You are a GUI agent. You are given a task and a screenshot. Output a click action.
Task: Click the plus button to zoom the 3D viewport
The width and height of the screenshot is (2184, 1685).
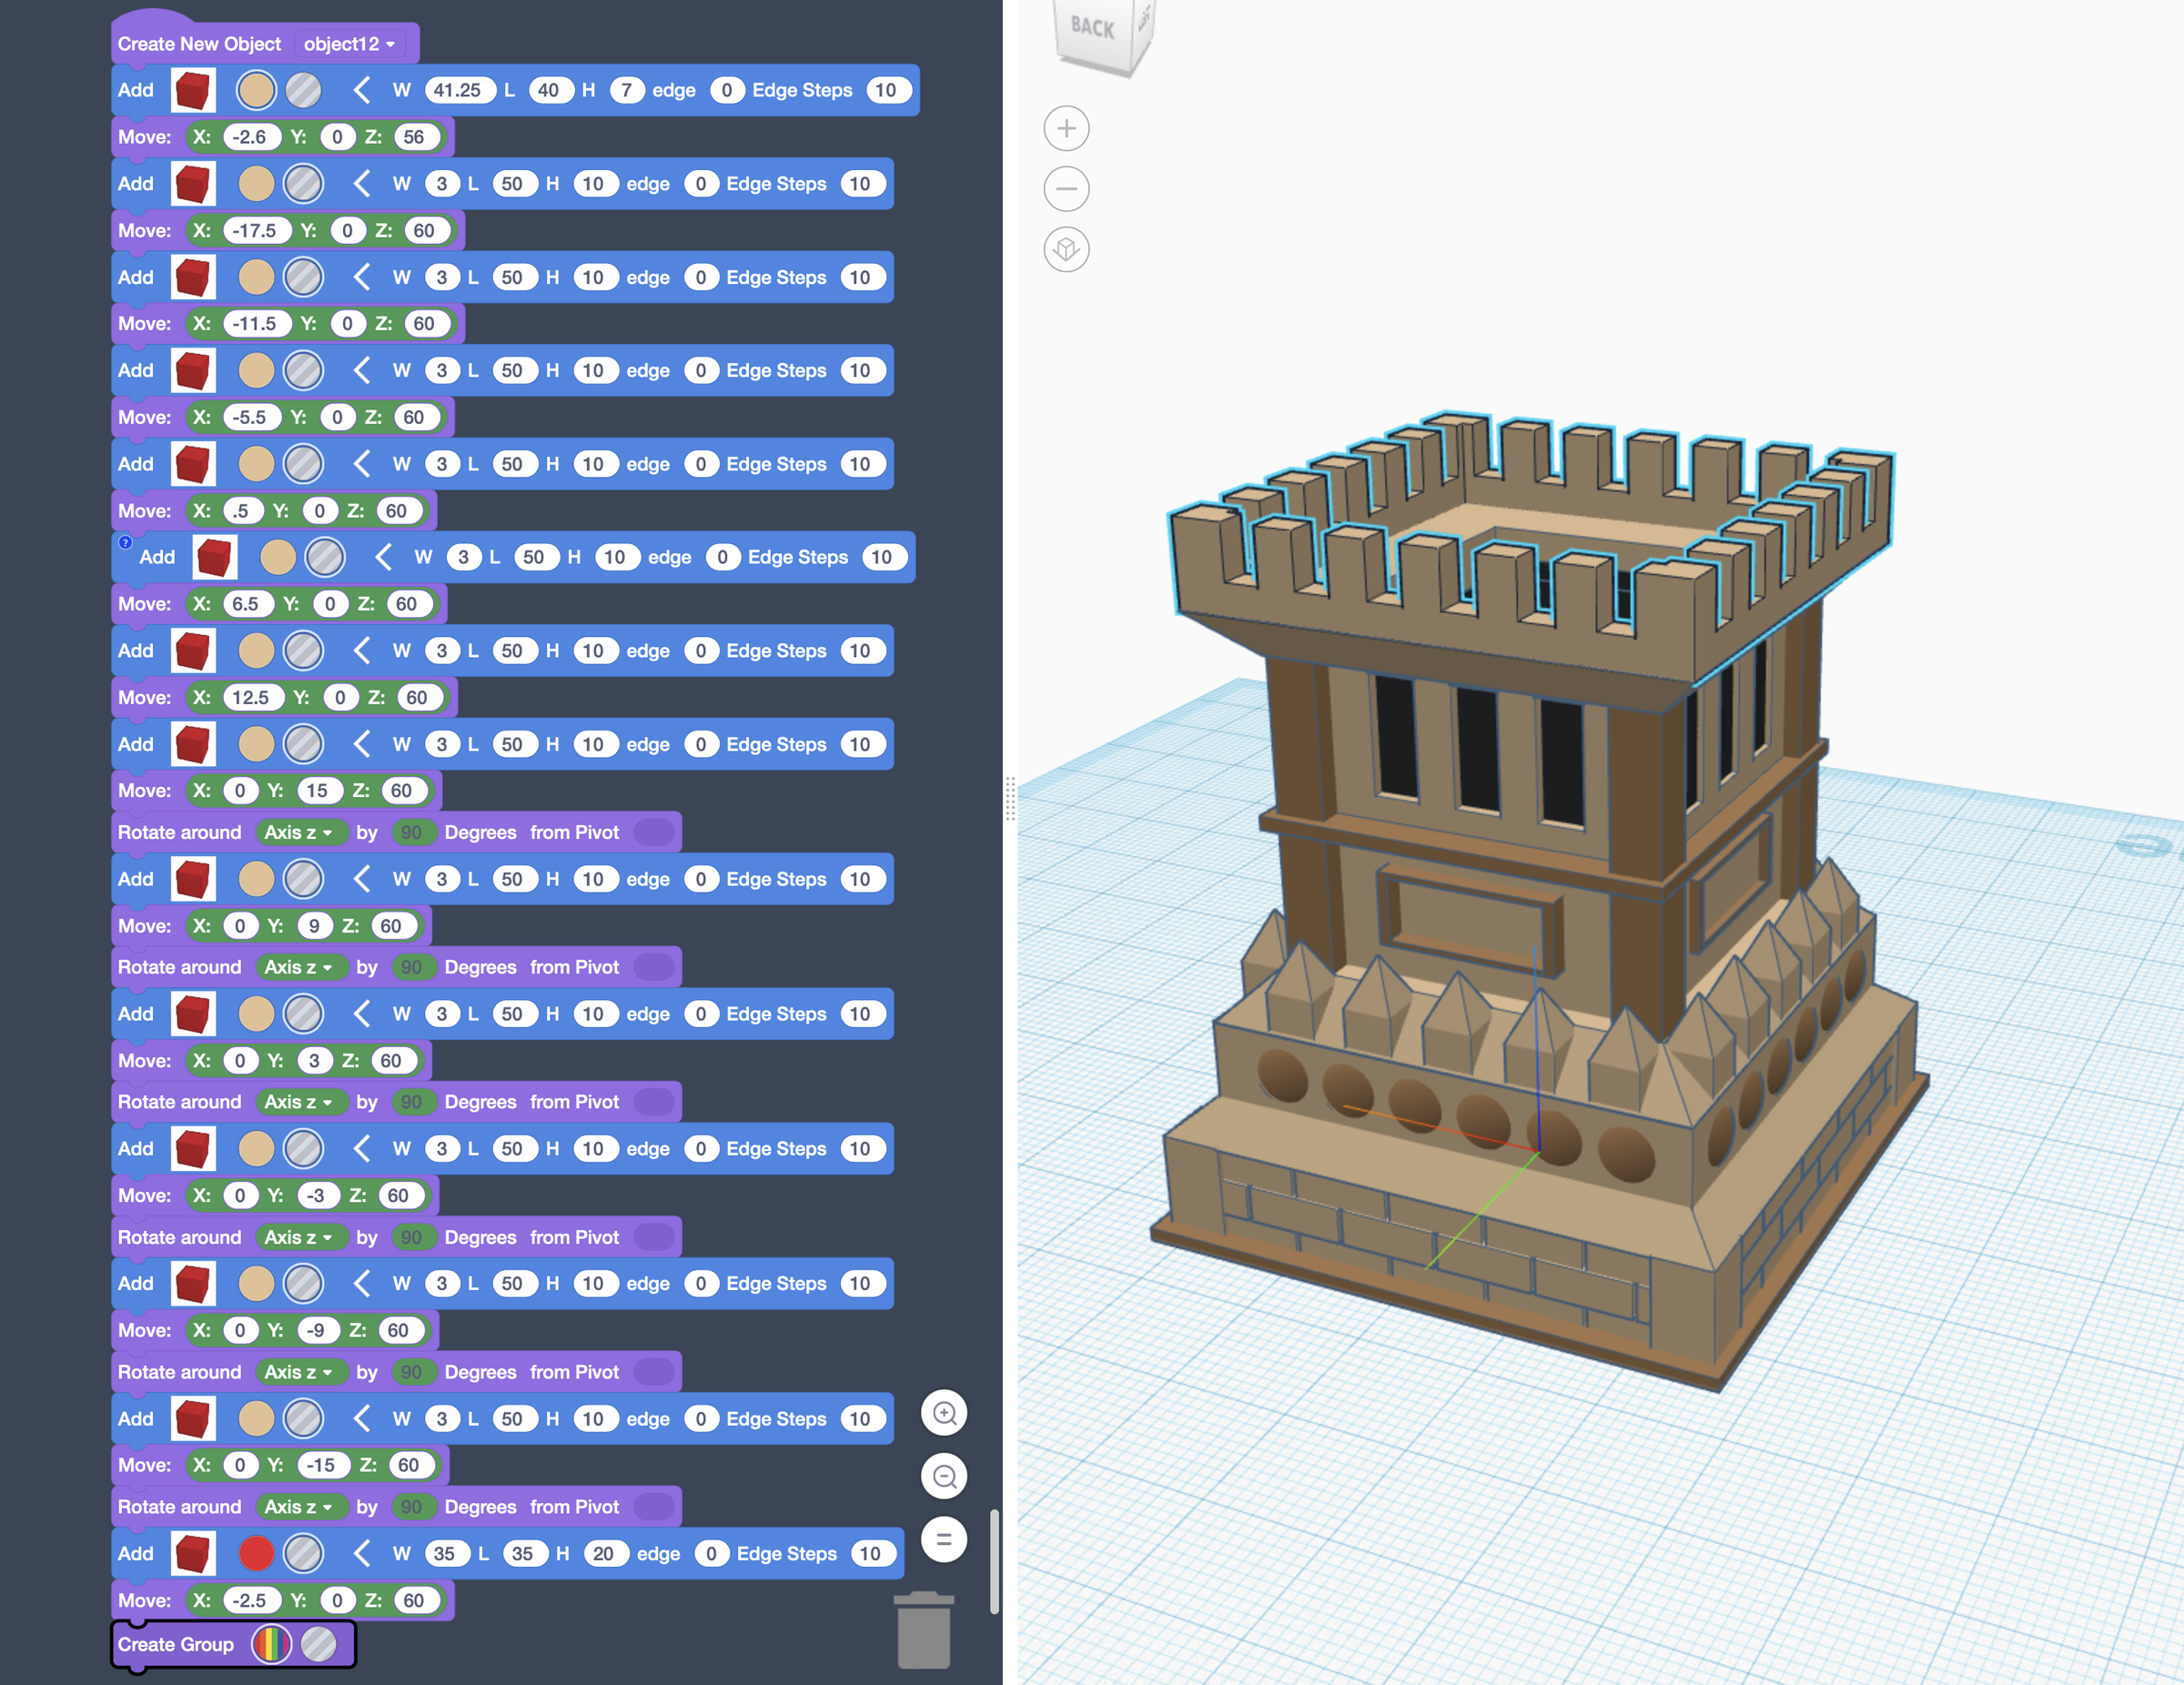(1066, 128)
